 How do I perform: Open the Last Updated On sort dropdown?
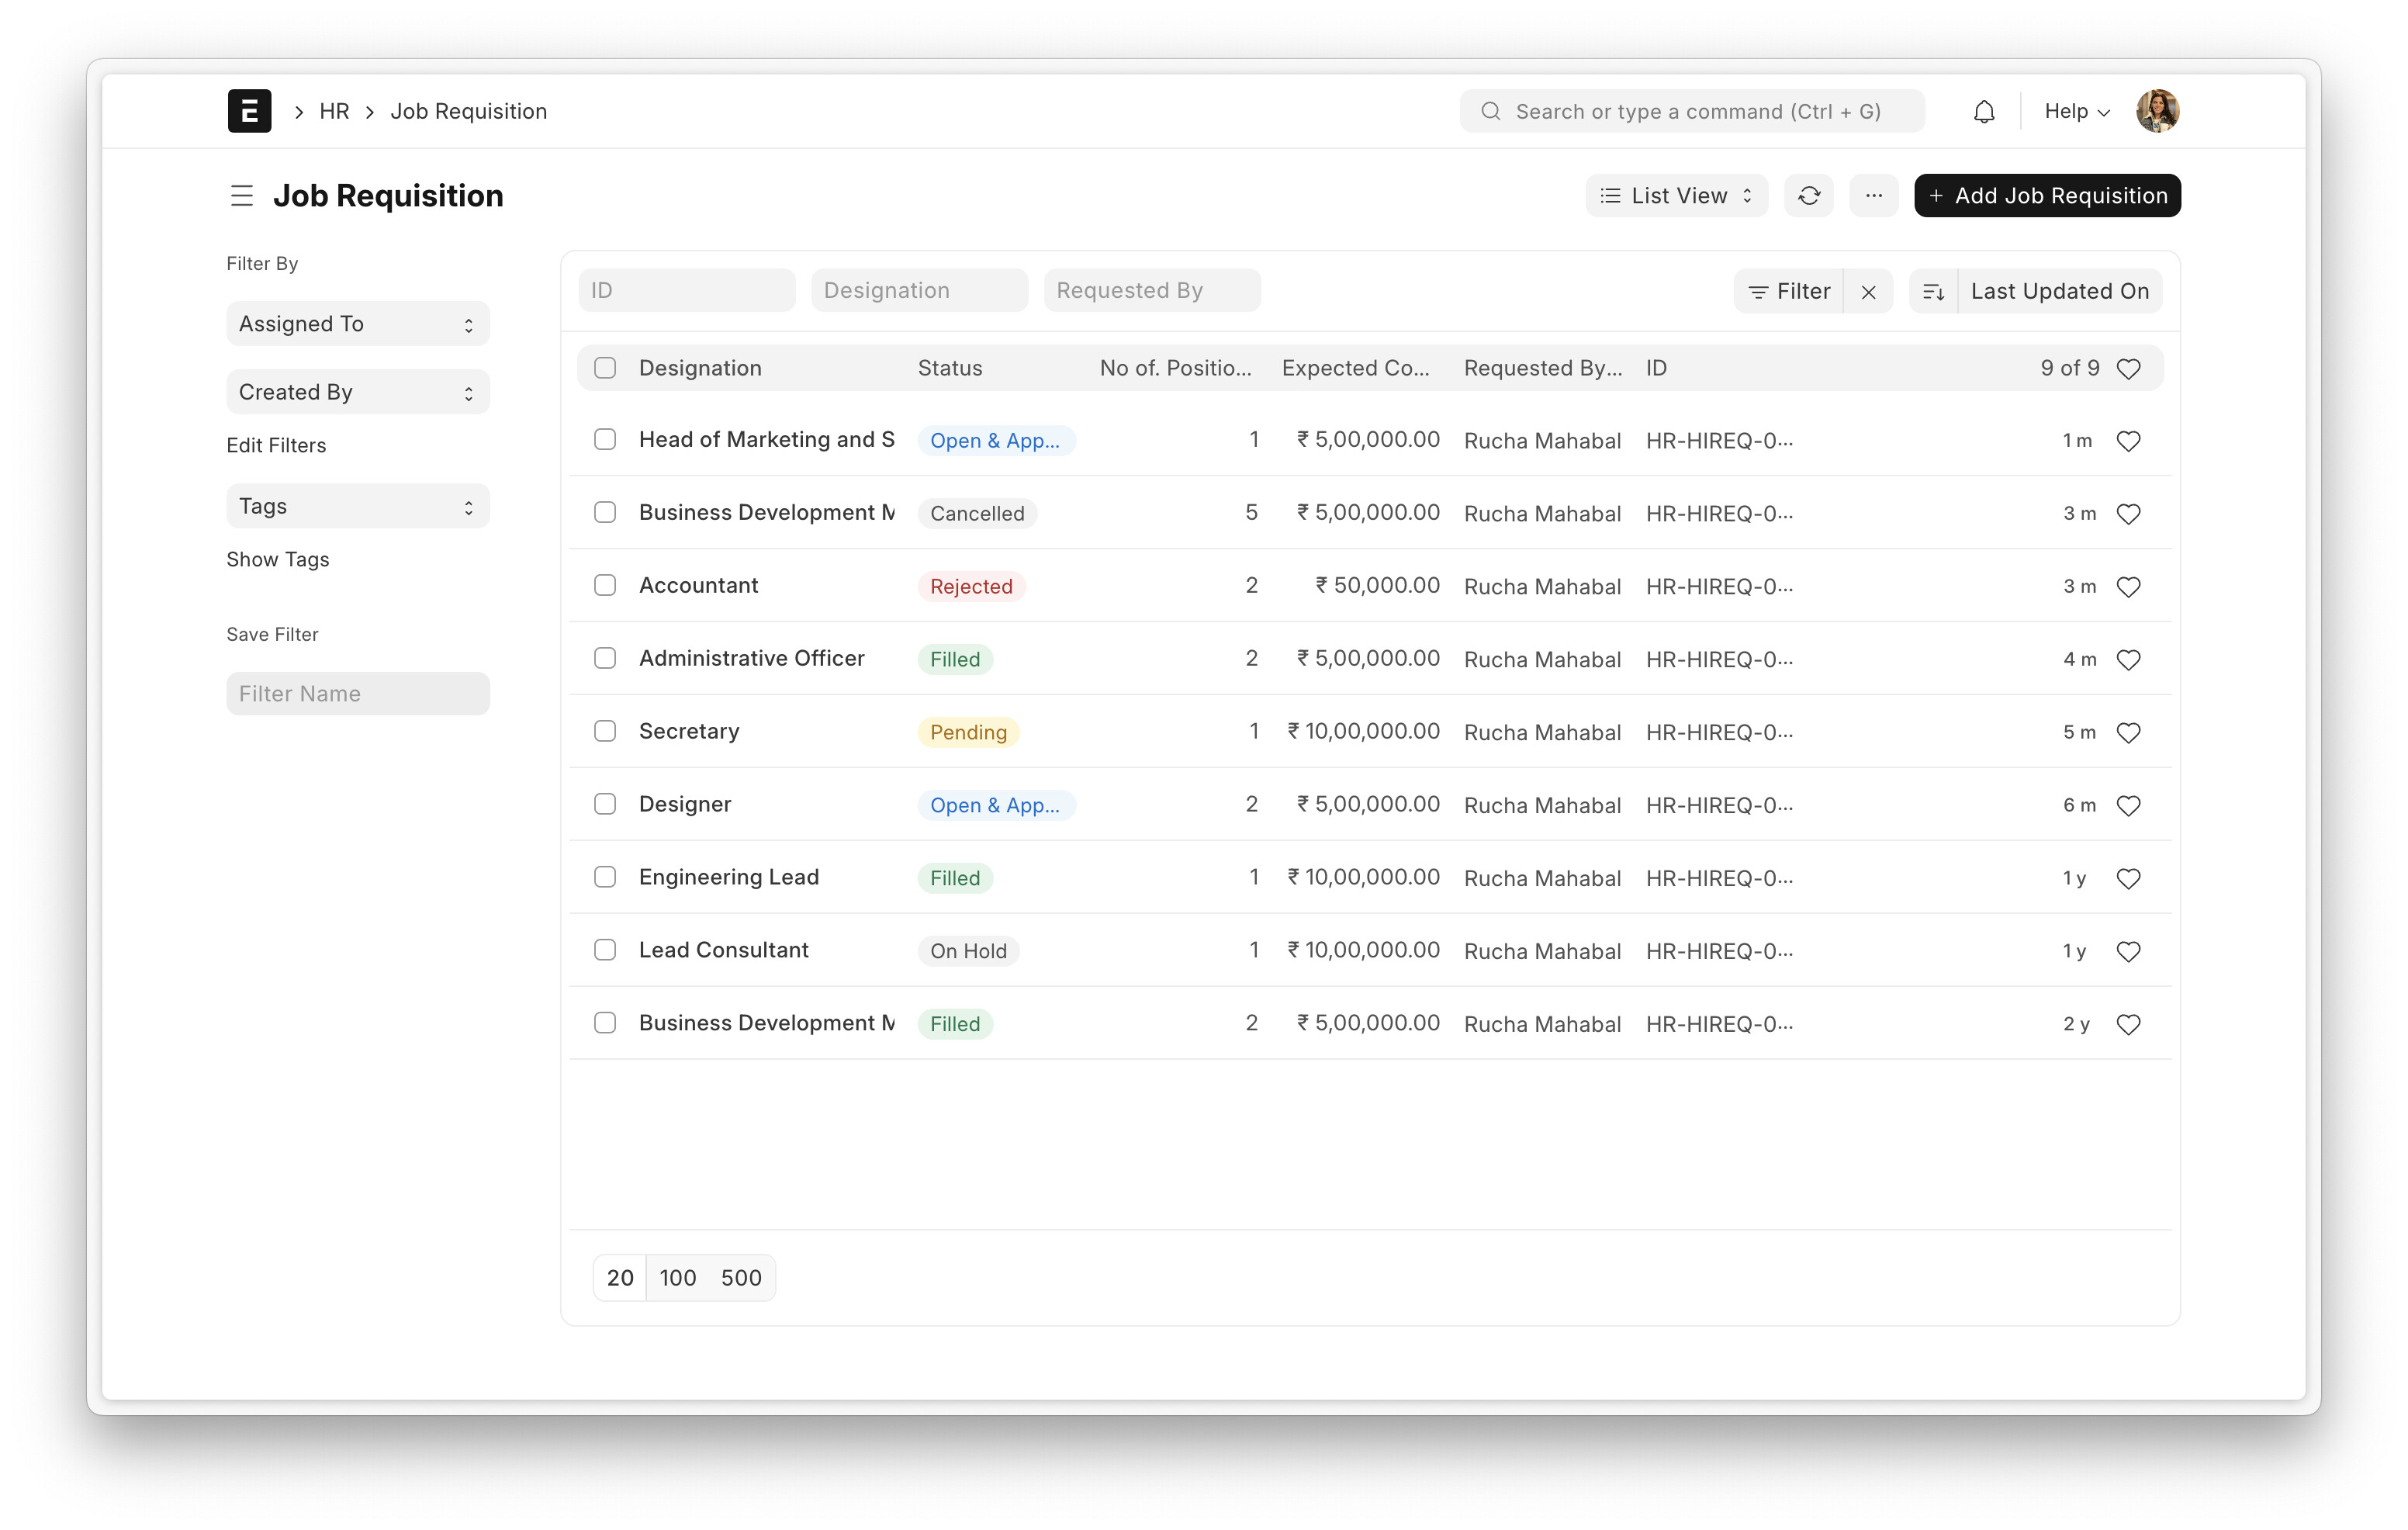(2060, 292)
